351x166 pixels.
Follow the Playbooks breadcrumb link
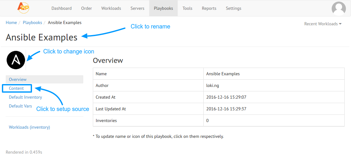(32, 22)
